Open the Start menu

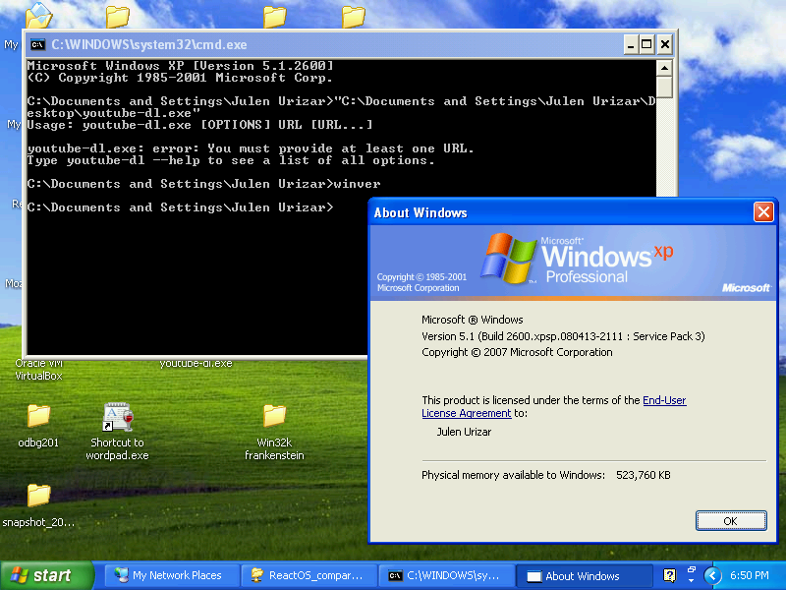point(47,575)
